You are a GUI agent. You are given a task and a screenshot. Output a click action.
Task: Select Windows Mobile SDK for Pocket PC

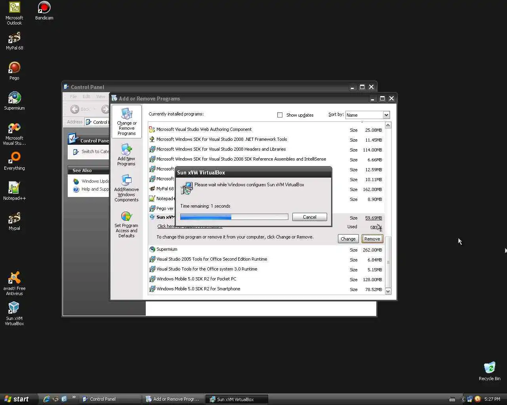(266, 279)
